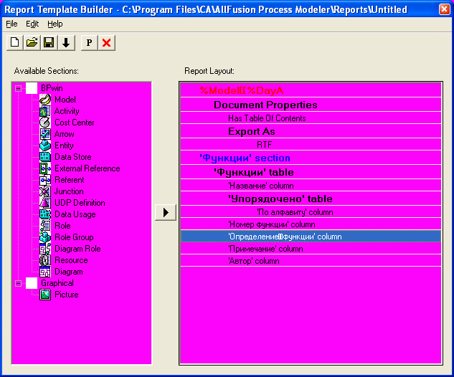
Task: Select the 'Функции' table row
Action: 311,172
